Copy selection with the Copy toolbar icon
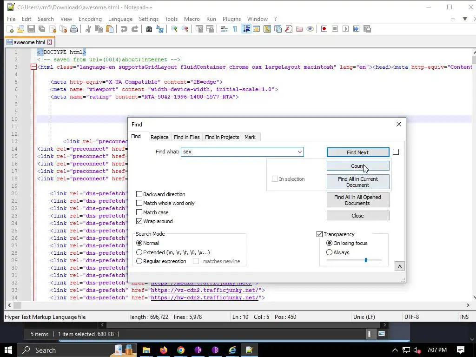Viewport: 476px width, 357px height. 99,29
